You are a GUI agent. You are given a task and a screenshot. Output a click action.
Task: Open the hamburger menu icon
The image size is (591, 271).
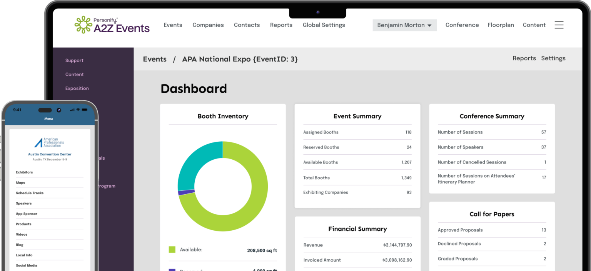point(559,25)
